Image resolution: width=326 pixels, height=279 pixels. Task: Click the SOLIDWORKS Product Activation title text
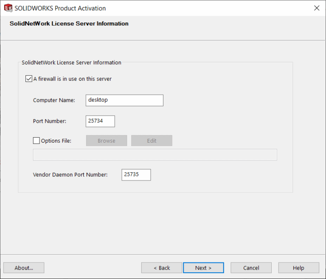pos(60,8)
